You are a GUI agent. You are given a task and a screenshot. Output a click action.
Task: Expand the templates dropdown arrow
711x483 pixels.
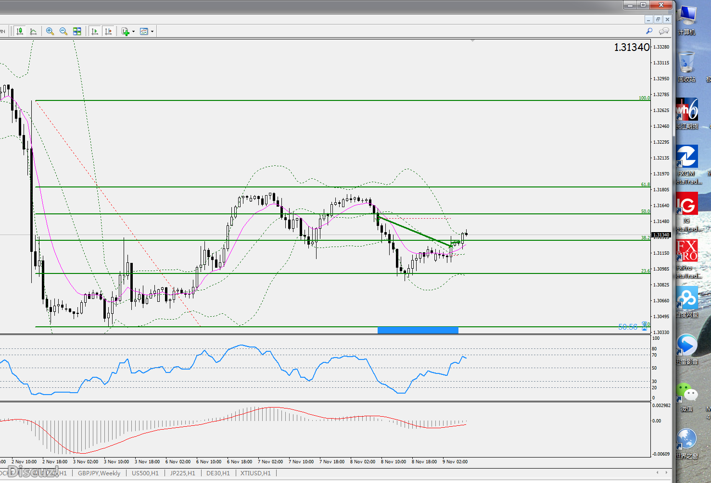(x=152, y=31)
